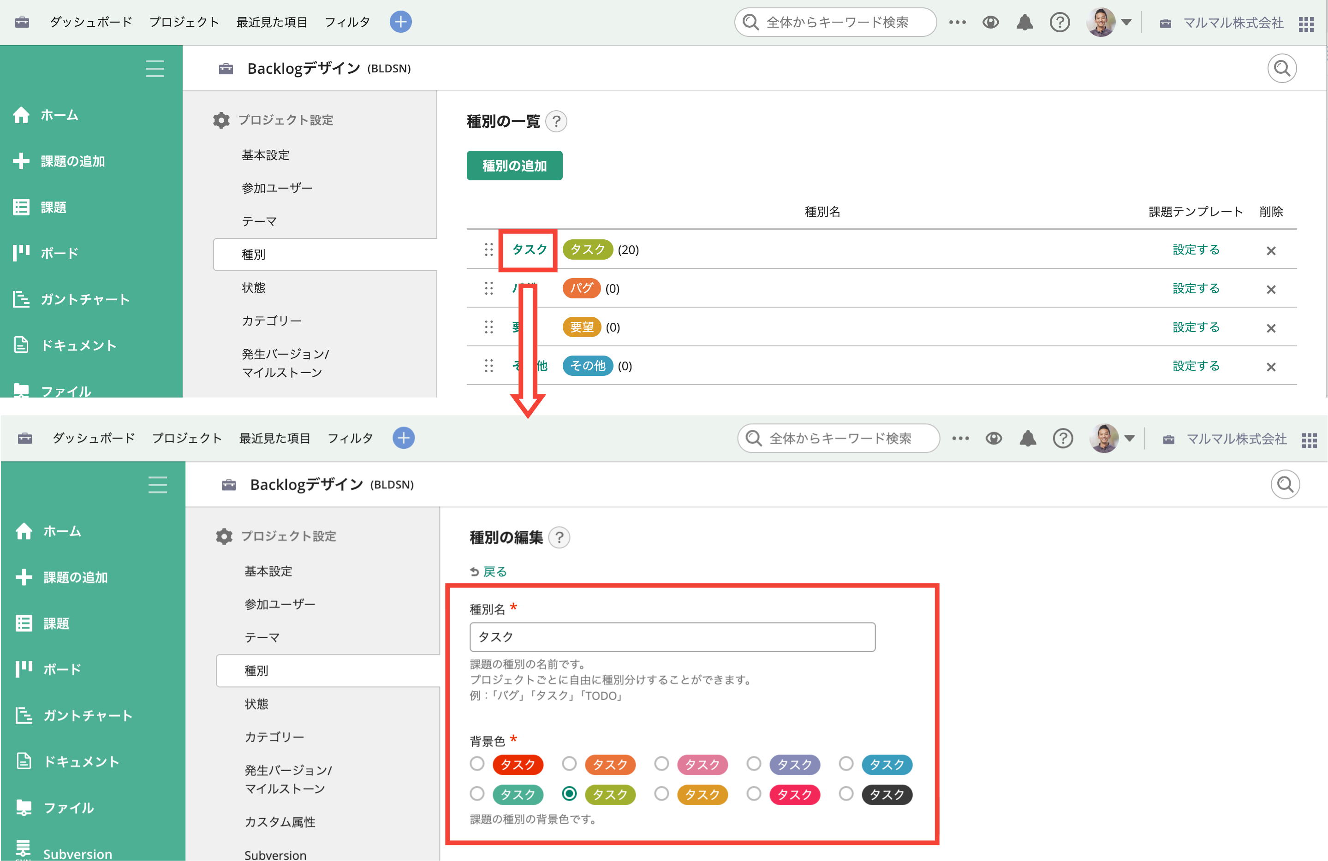This screenshot has width=1328, height=861.
Task: Open the apps grid icon in upper header
Action: tap(1306, 24)
